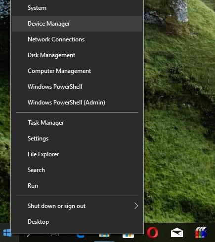This screenshot has height=242, width=215.
Task: Expand the Shut down or sign out chevron
Action: click(x=136, y=206)
